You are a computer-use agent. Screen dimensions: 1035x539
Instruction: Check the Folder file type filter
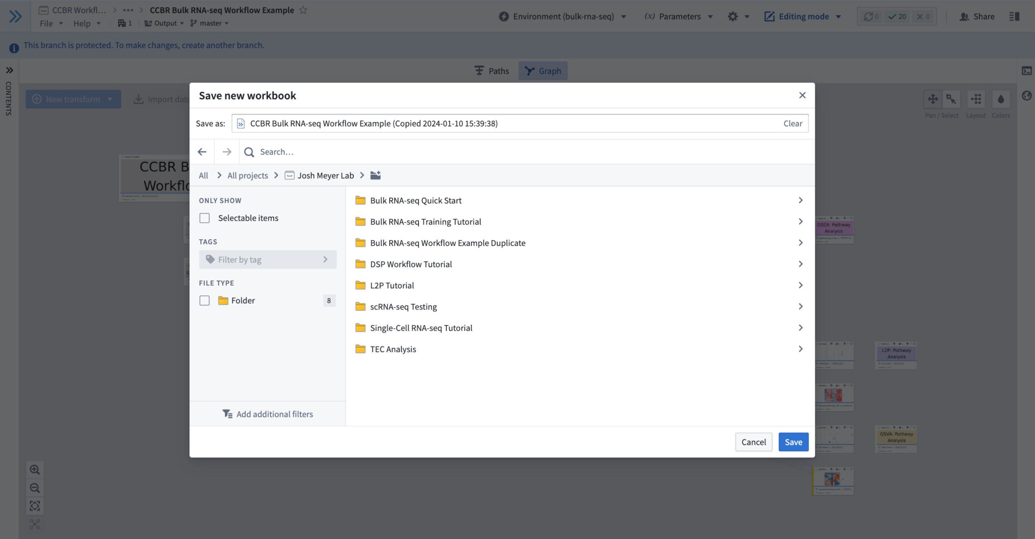(x=205, y=301)
